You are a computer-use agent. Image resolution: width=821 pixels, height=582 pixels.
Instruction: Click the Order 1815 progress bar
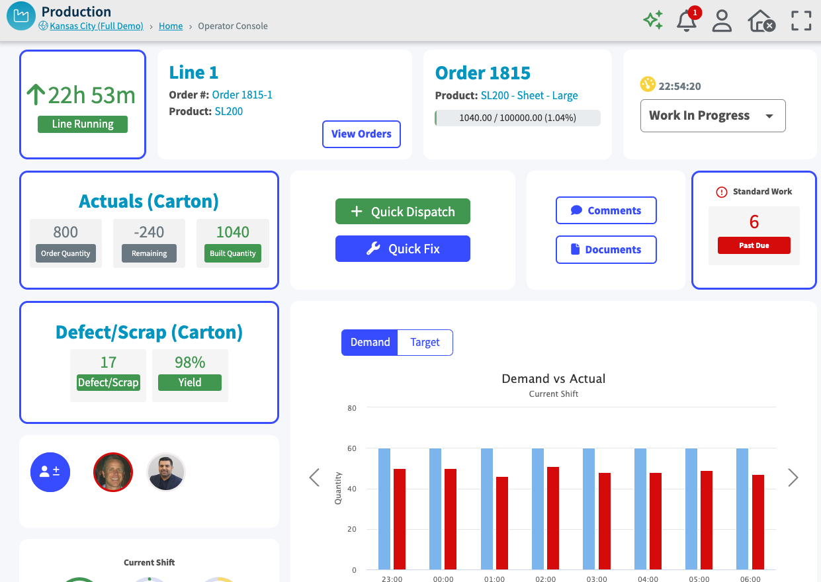517,118
